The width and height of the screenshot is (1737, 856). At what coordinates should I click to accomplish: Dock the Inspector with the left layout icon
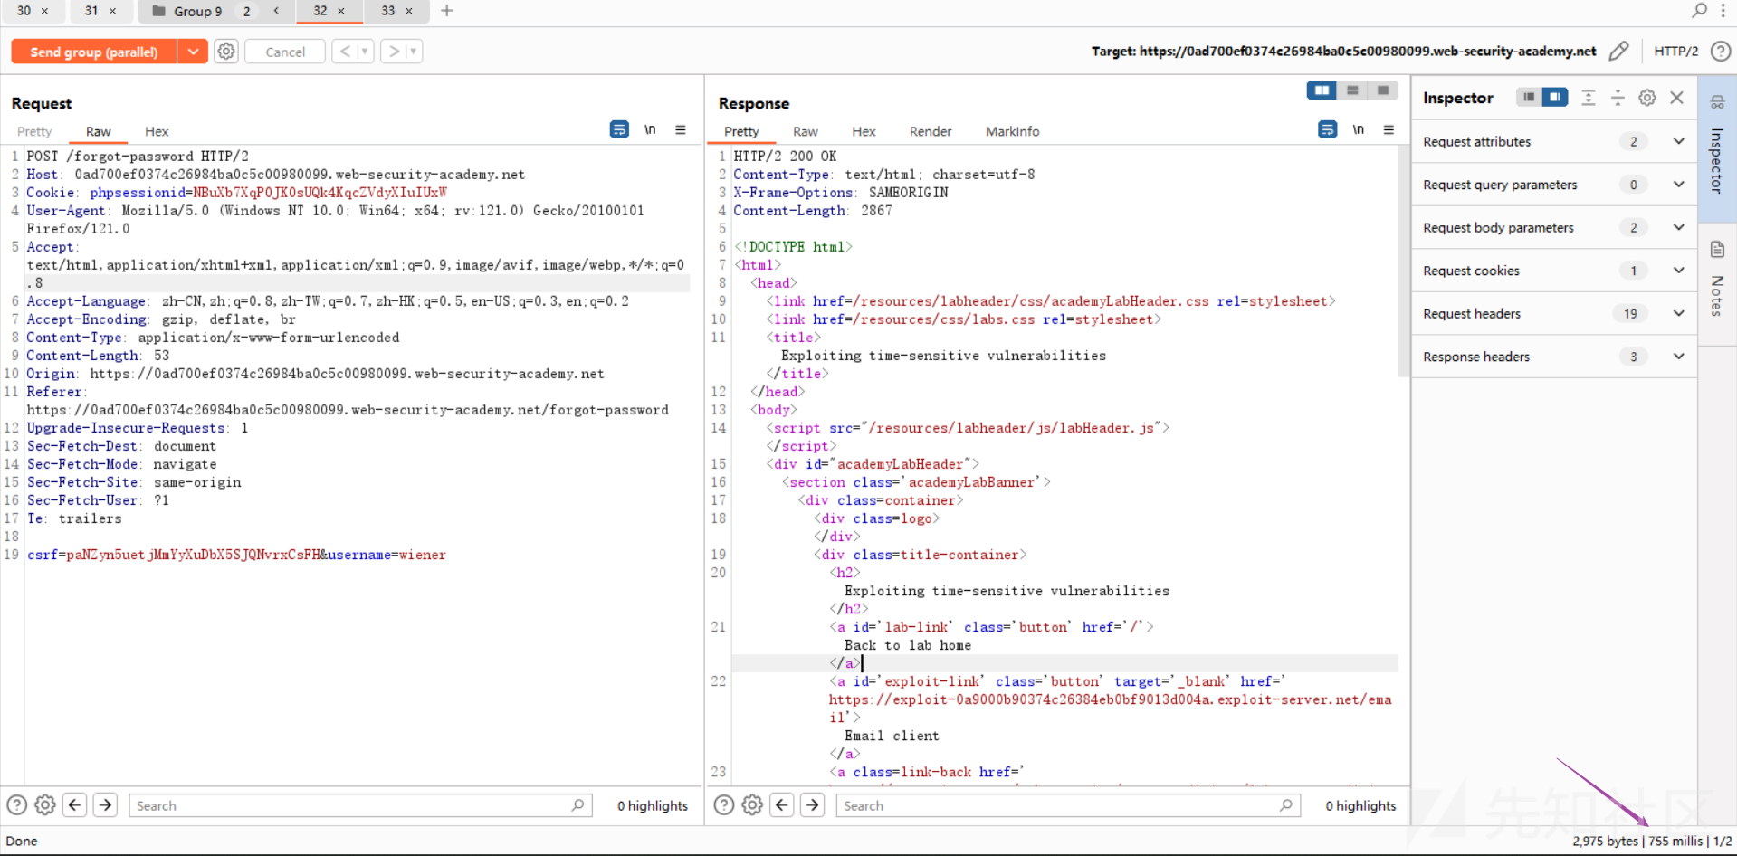pyautogui.click(x=1529, y=97)
